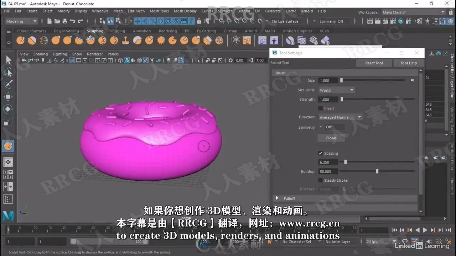Create a new scene using the file icon

(50, 21)
